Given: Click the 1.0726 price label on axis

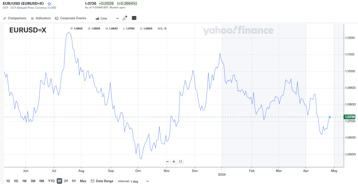Looking at the screenshot, I should coord(350,117).
